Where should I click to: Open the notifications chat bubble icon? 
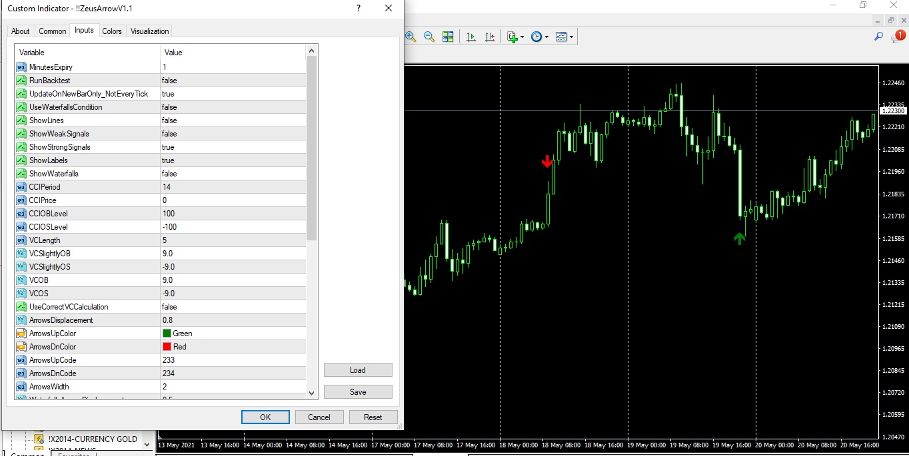pos(897,37)
